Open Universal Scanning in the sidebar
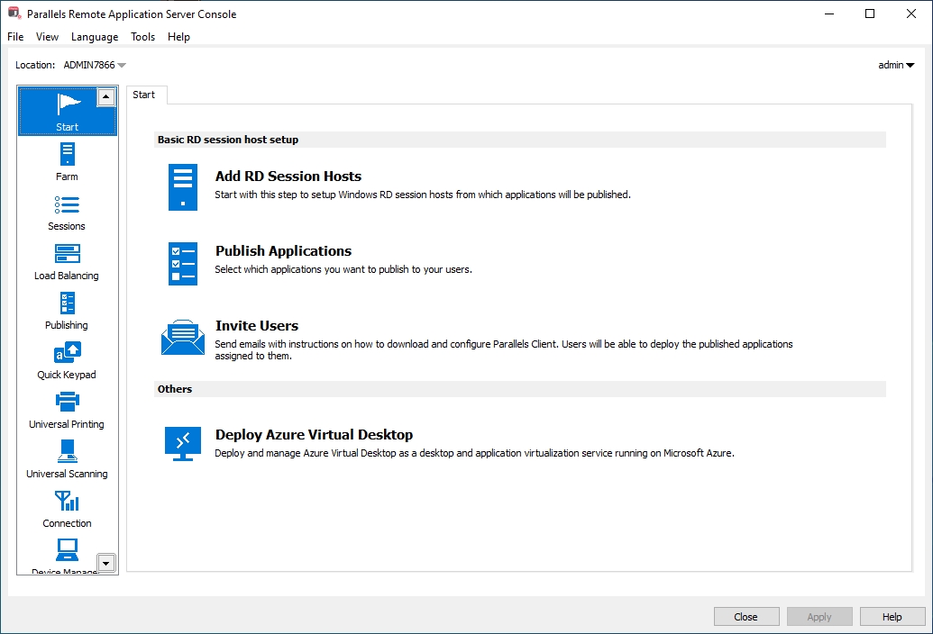This screenshot has width=933, height=634. click(x=67, y=458)
